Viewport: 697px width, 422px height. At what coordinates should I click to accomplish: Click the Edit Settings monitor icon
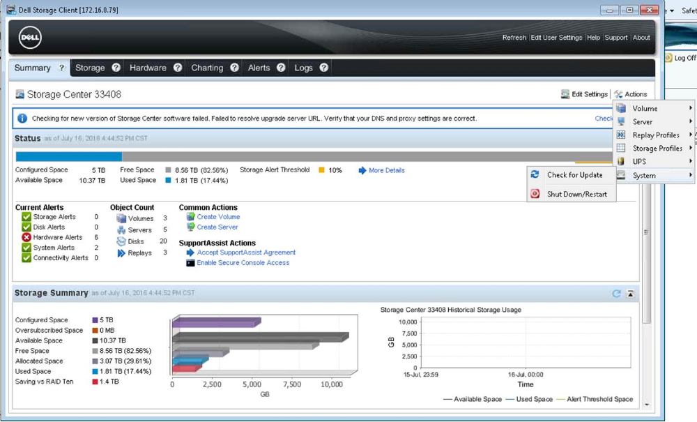pyautogui.click(x=565, y=94)
